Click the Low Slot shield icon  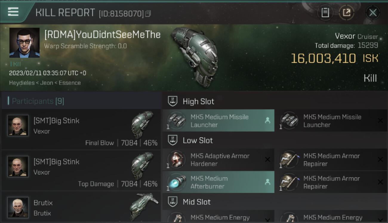173,140
